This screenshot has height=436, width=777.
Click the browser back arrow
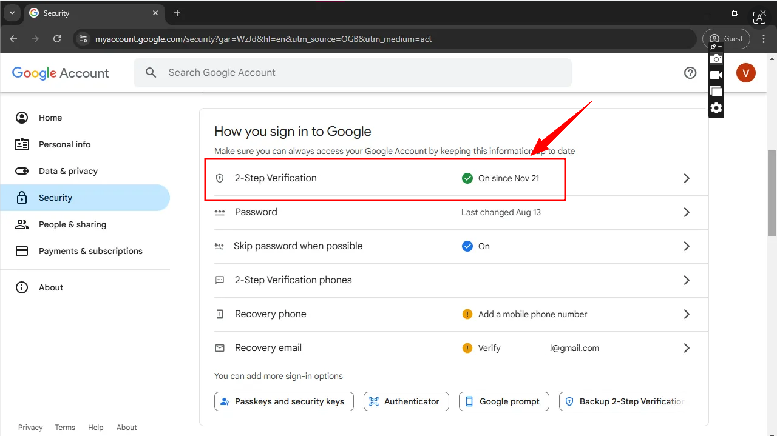point(13,39)
